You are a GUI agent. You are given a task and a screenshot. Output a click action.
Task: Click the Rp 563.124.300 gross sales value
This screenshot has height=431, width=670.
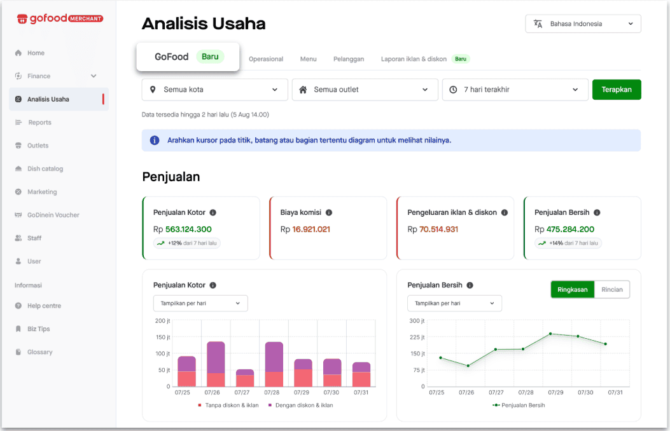183,229
